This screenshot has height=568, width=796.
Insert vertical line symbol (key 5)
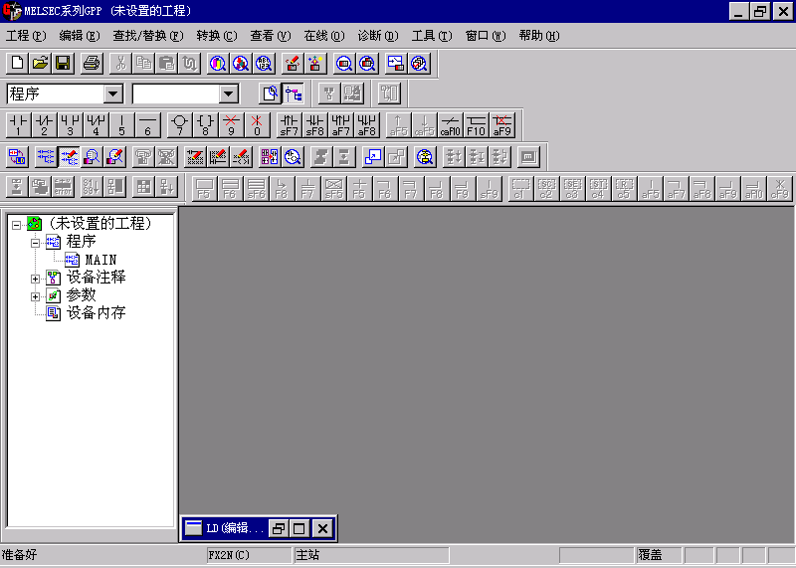click(x=121, y=124)
